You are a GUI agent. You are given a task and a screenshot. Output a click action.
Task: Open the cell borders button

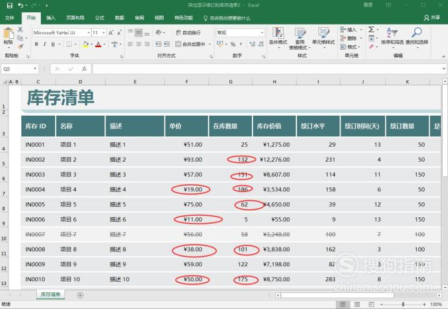pos(69,44)
